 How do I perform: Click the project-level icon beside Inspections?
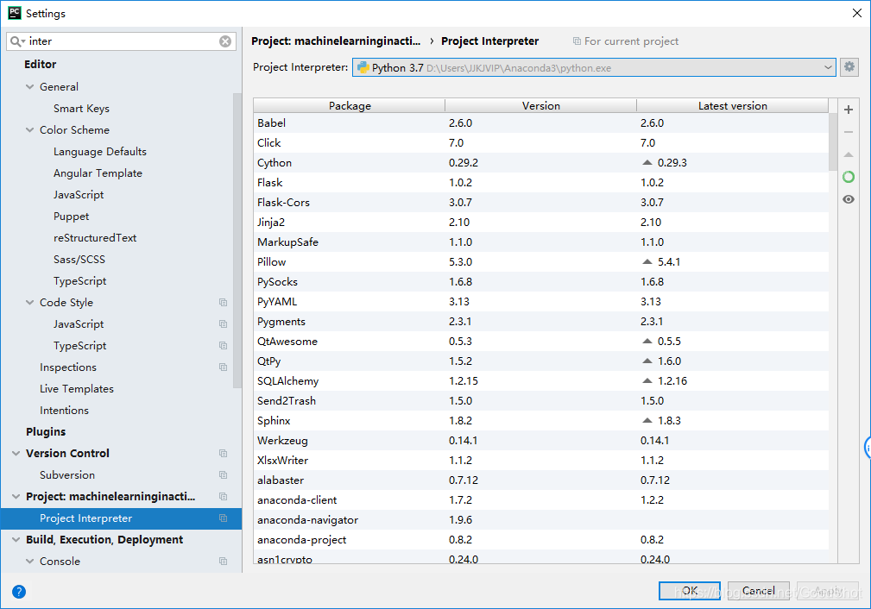click(x=224, y=367)
